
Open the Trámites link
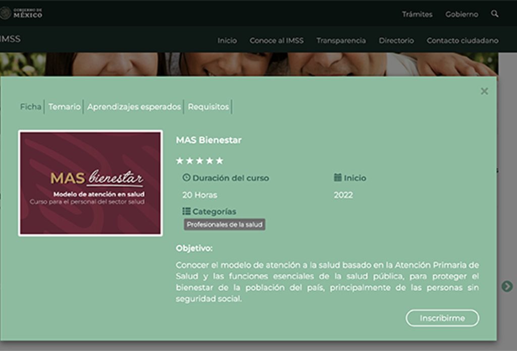(417, 14)
